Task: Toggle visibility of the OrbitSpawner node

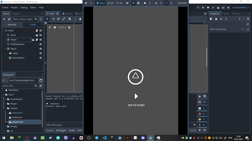Action: 41,44
